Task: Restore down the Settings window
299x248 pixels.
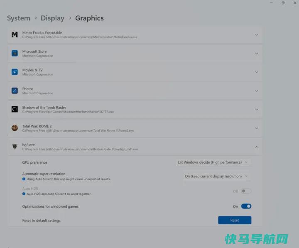Action: point(283,3)
